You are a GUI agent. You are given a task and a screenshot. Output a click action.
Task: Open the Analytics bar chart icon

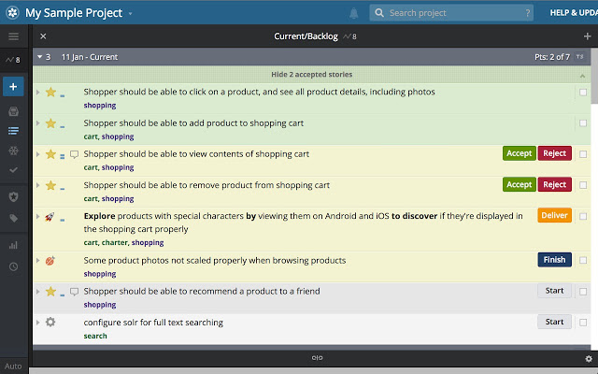[x=13, y=245]
